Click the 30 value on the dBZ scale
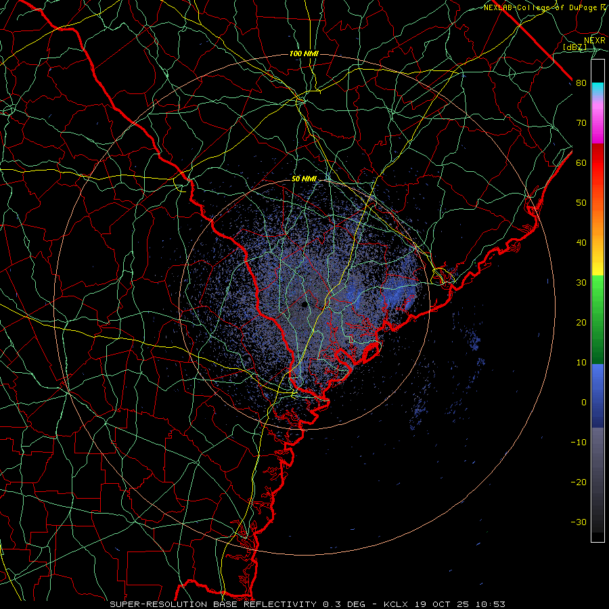This screenshot has height=609, width=609. tap(581, 282)
